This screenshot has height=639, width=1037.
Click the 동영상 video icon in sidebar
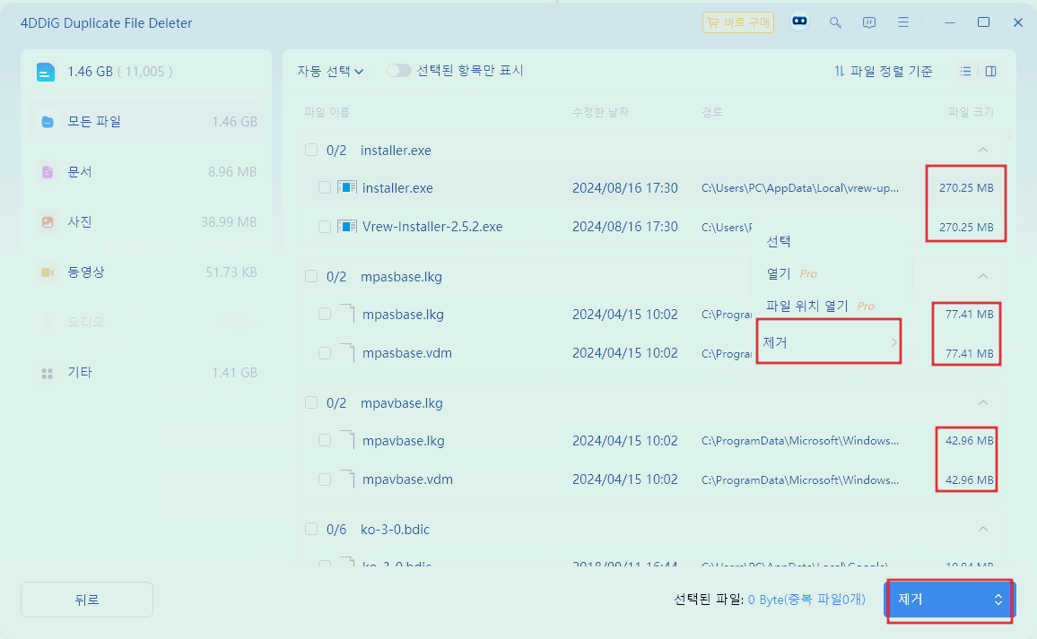[x=48, y=272]
